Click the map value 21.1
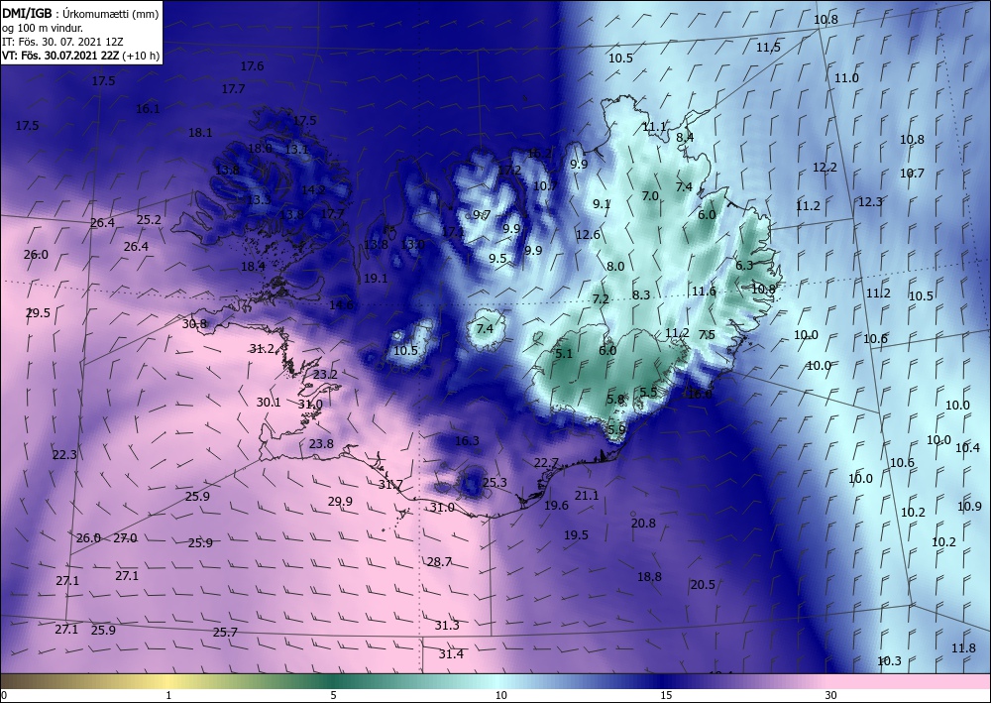This screenshot has height=703, width=991. pos(587,495)
